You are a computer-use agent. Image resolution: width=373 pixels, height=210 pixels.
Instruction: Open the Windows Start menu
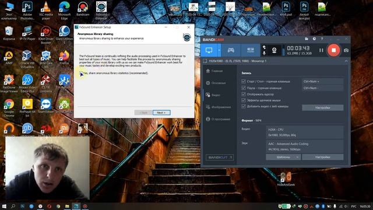click(x=4, y=206)
